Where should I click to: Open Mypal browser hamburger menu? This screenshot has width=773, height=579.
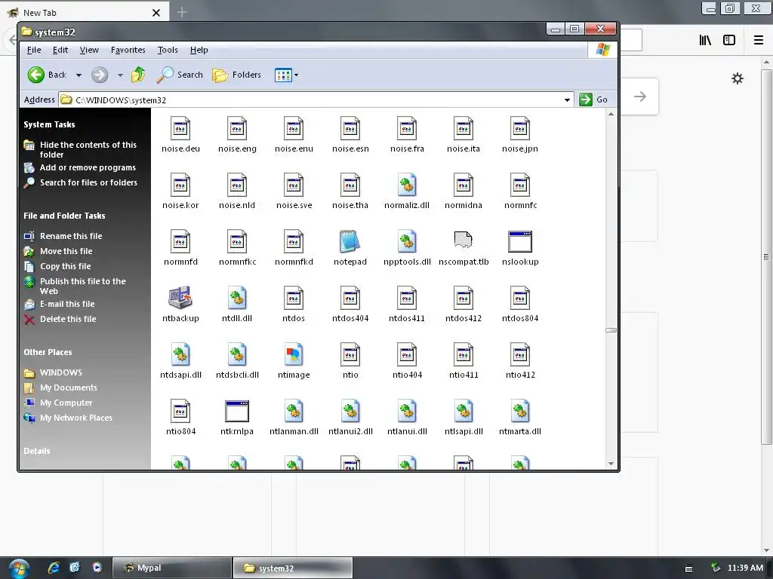click(x=759, y=40)
